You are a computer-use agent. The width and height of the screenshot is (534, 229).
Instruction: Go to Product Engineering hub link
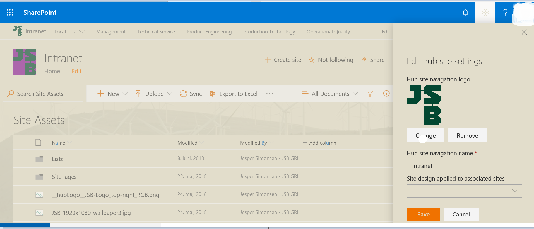click(x=209, y=32)
